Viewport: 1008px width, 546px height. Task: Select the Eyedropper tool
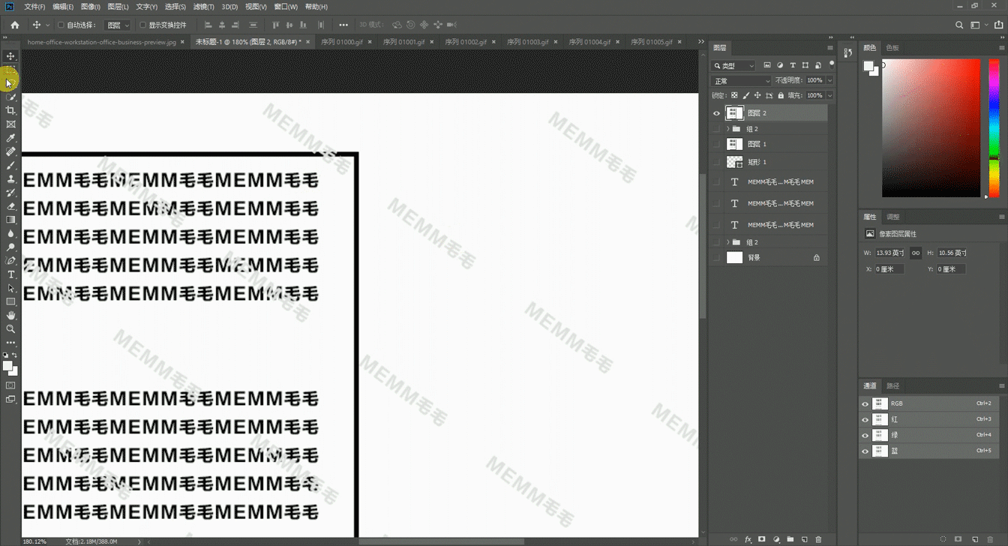click(x=10, y=138)
